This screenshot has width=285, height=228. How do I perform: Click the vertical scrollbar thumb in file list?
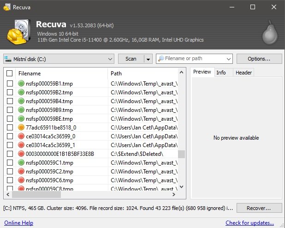tap(181, 154)
